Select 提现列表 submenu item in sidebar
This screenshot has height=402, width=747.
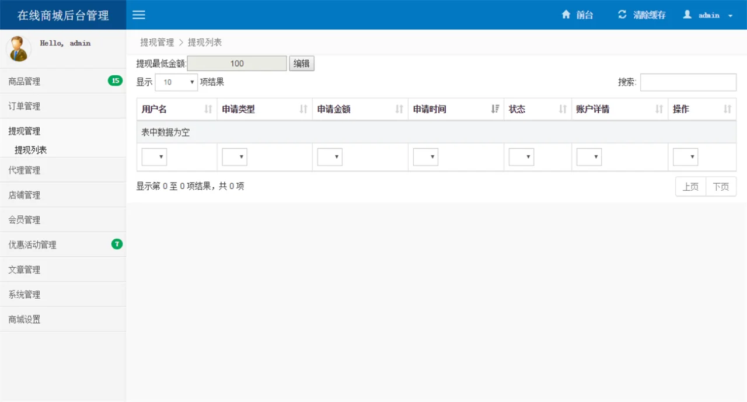coord(31,150)
